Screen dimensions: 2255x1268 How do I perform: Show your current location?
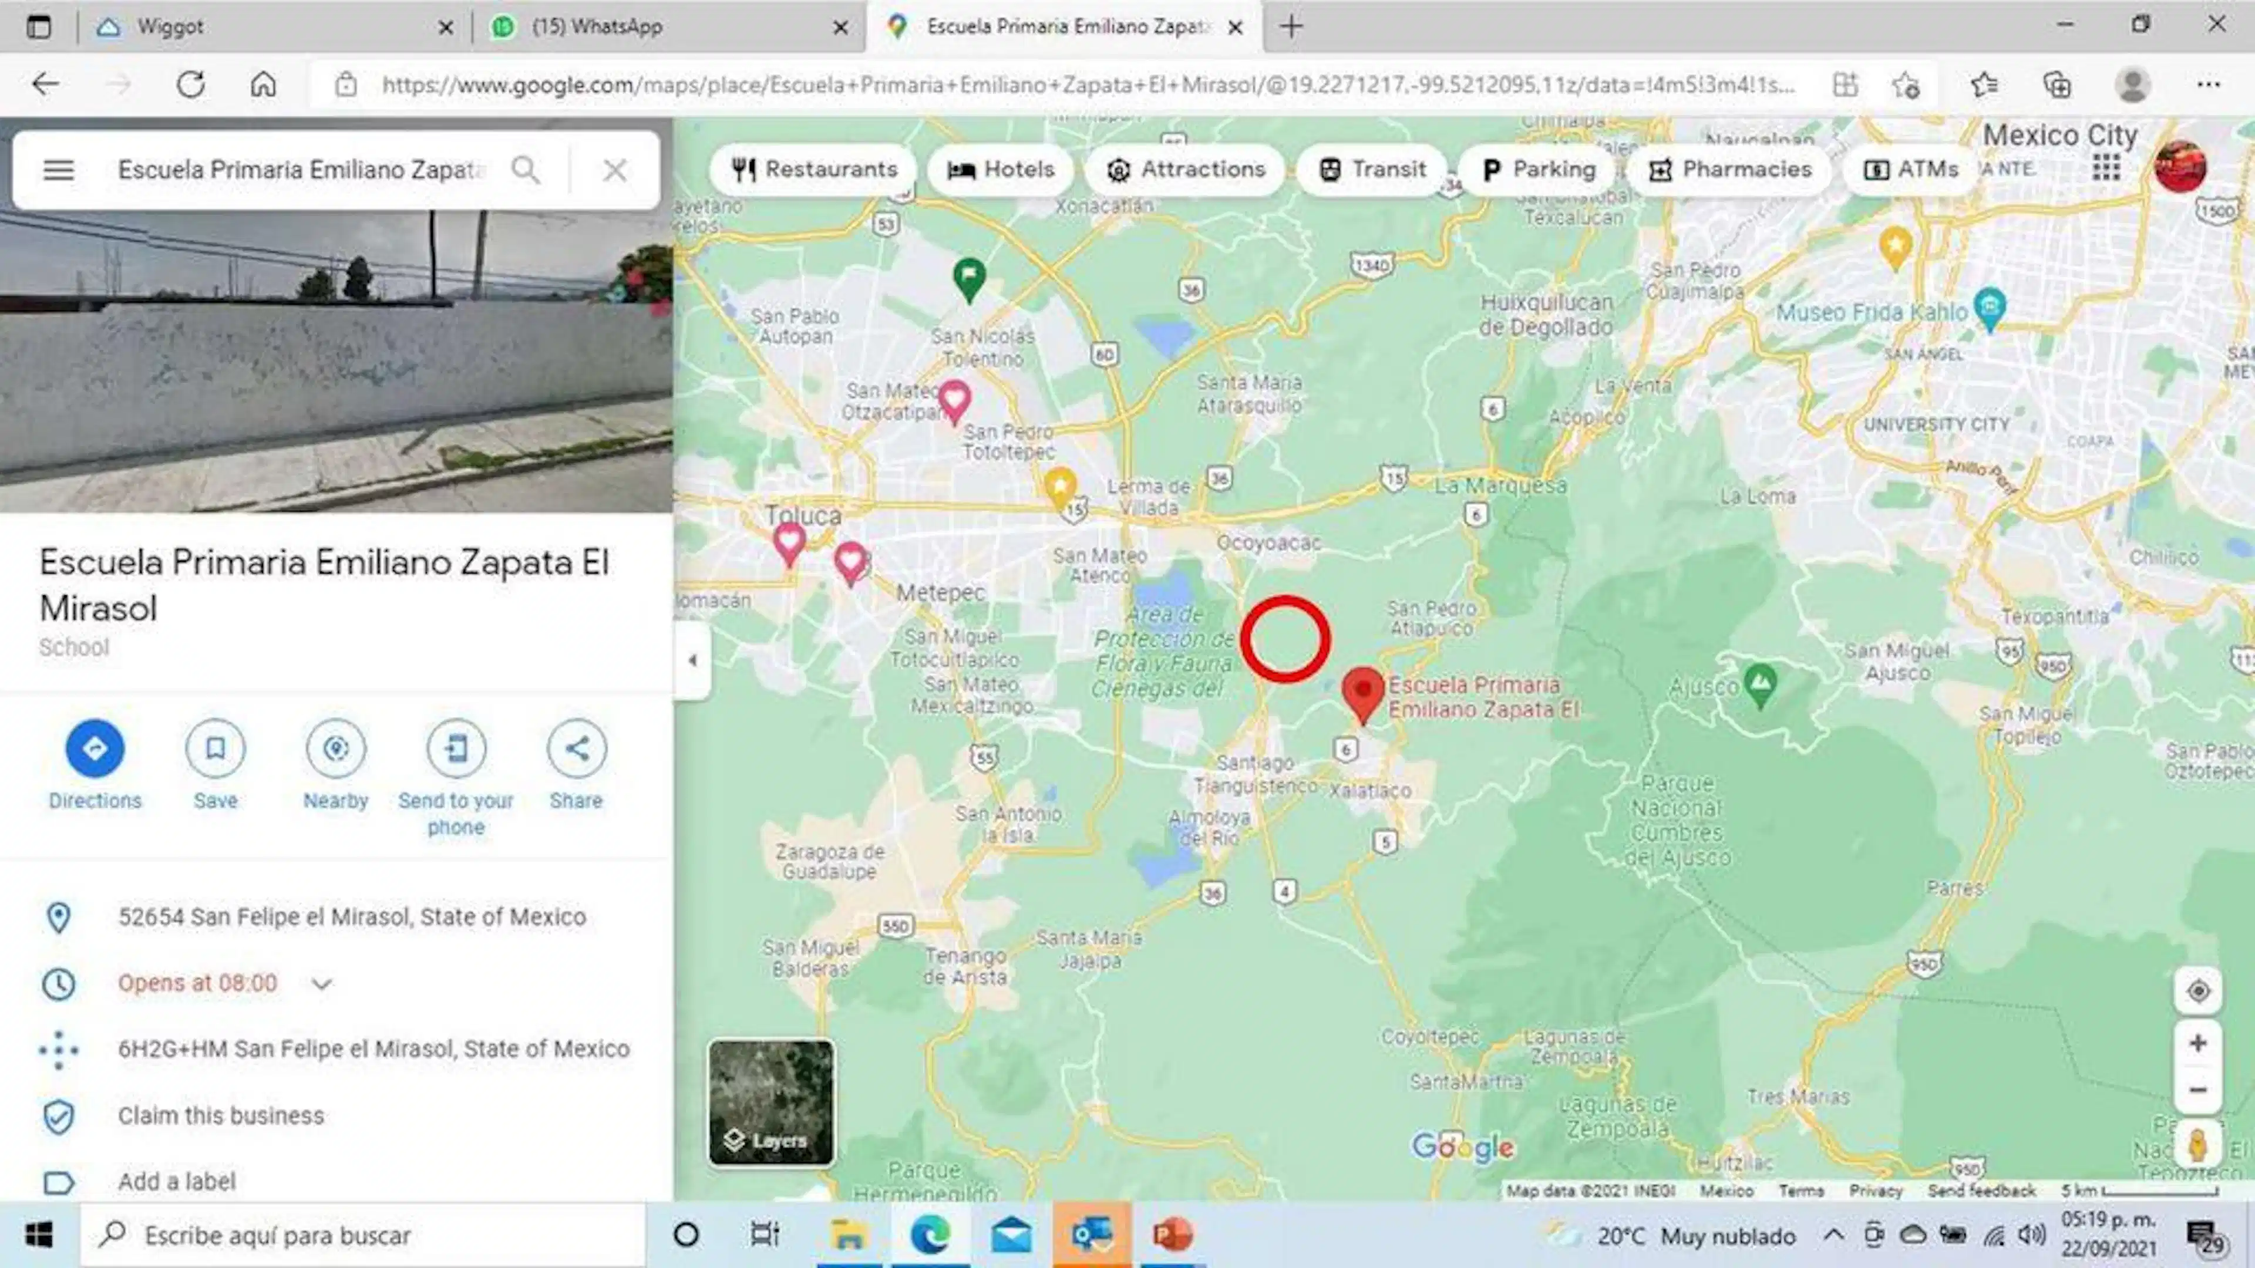click(2197, 992)
